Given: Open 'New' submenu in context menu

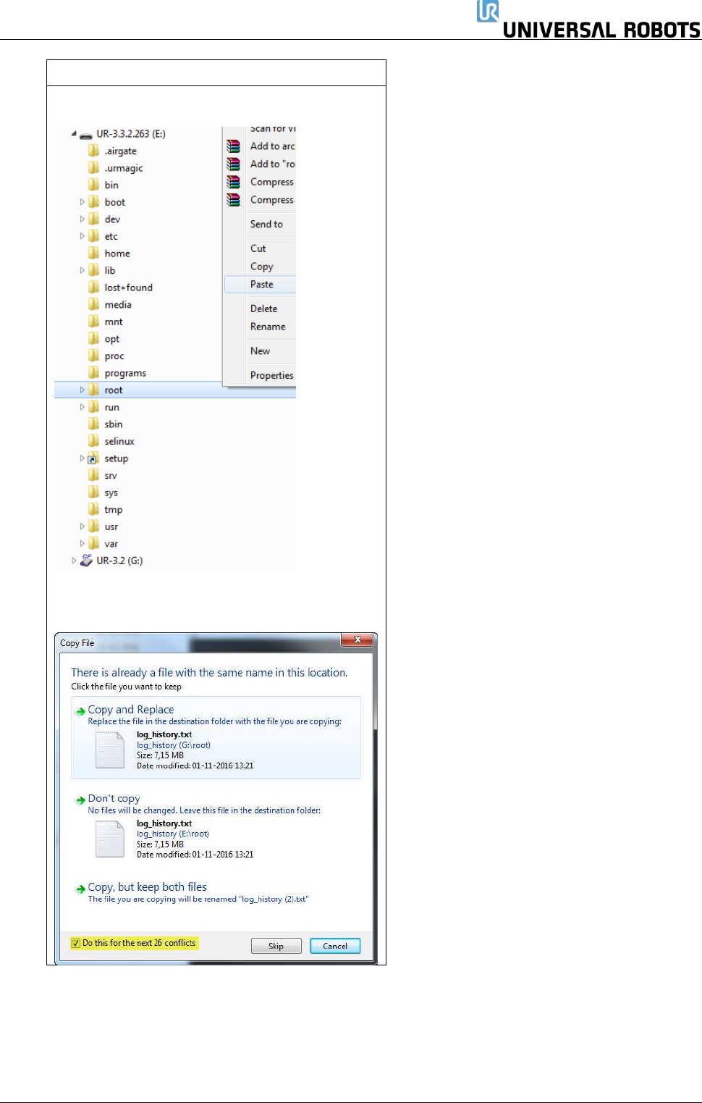Looking at the screenshot, I should click(x=261, y=351).
